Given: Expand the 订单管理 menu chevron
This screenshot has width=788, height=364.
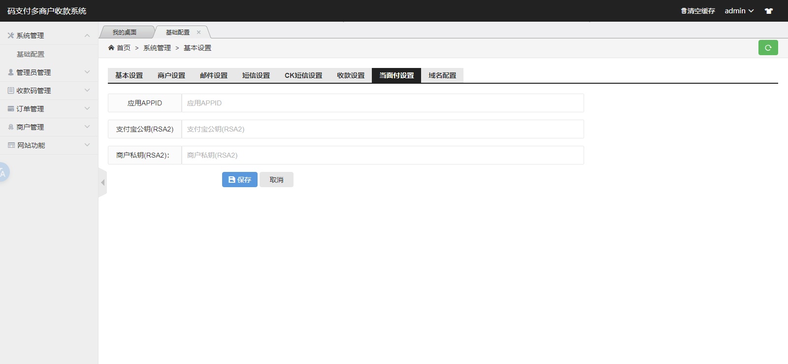Looking at the screenshot, I should pyautogui.click(x=87, y=108).
